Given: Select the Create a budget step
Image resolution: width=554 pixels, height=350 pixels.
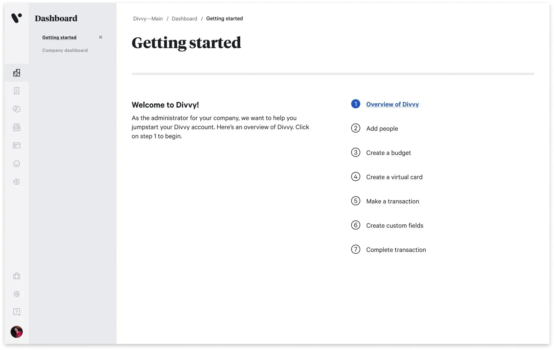Looking at the screenshot, I should 389,153.
